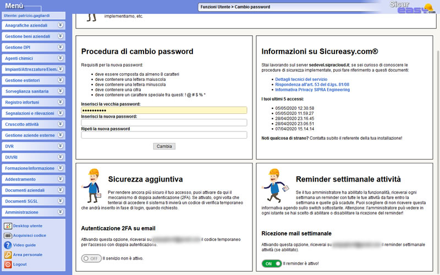440x275 pixels.
Task: Open Sorveglianza sanitaria menu label
Action: pyautogui.click(x=26, y=91)
